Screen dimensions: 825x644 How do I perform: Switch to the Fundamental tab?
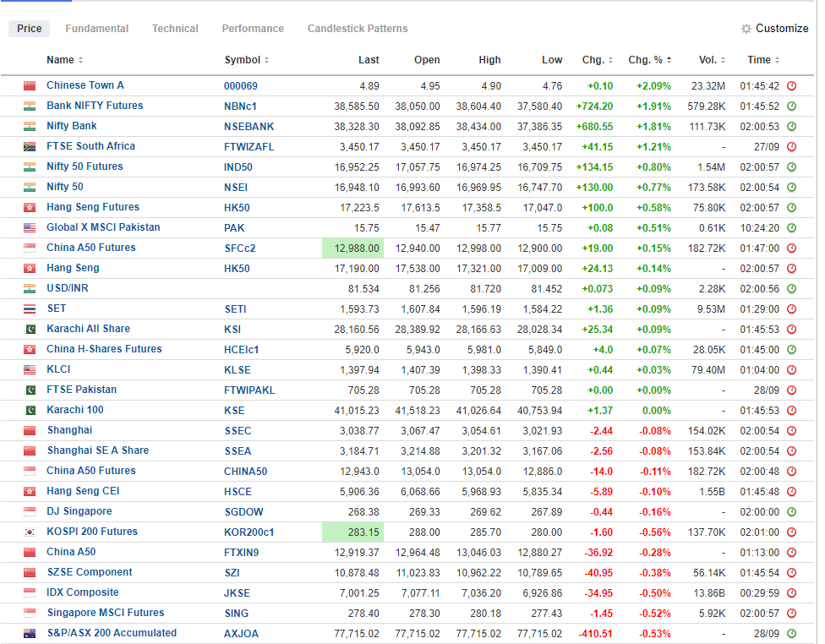pyautogui.click(x=97, y=29)
